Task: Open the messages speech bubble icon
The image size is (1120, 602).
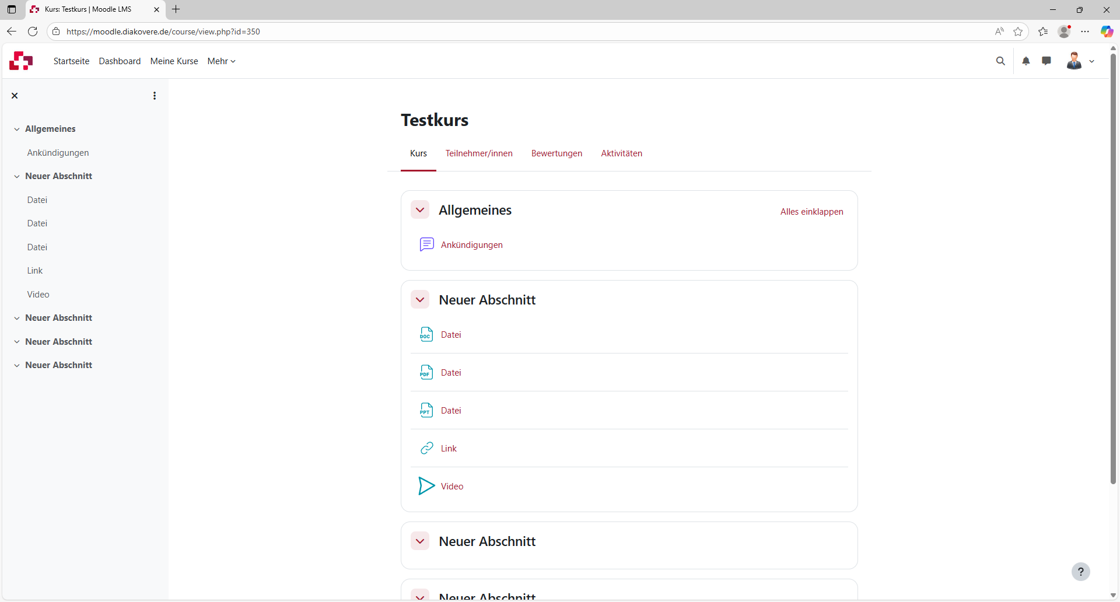Action: (x=1046, y=61)
